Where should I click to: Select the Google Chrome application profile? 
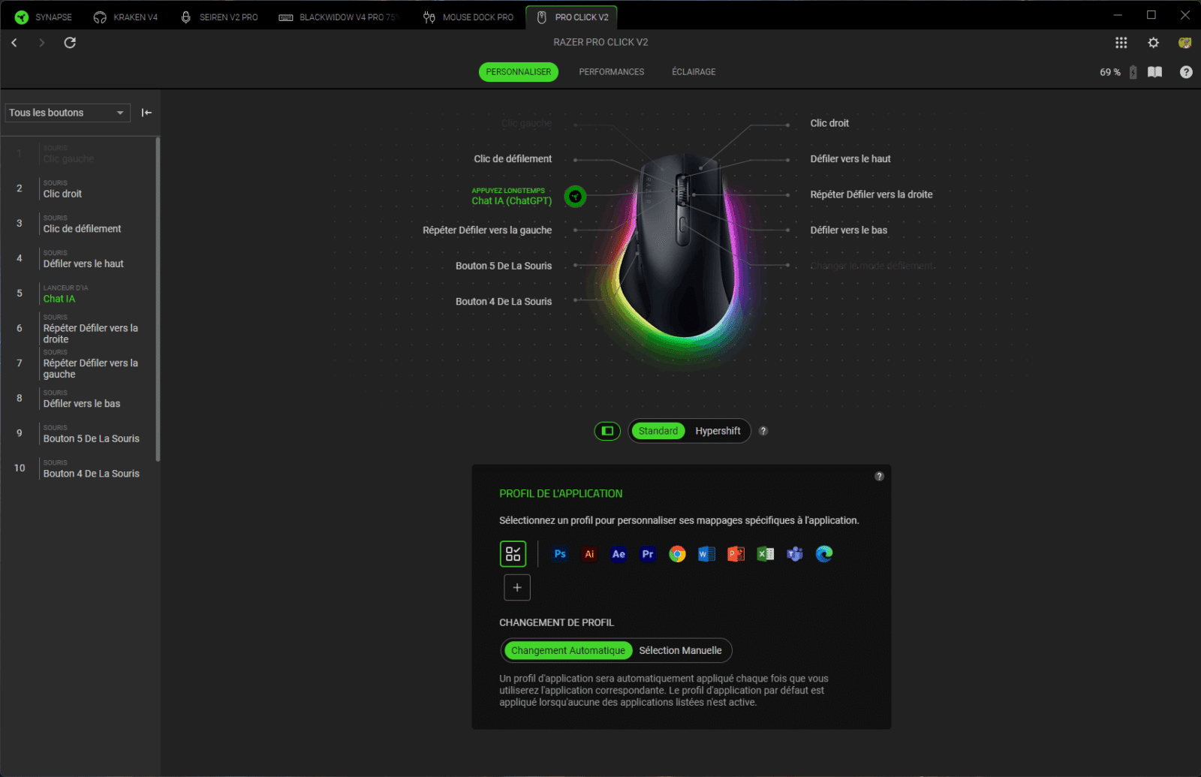[x=677, y=554]
